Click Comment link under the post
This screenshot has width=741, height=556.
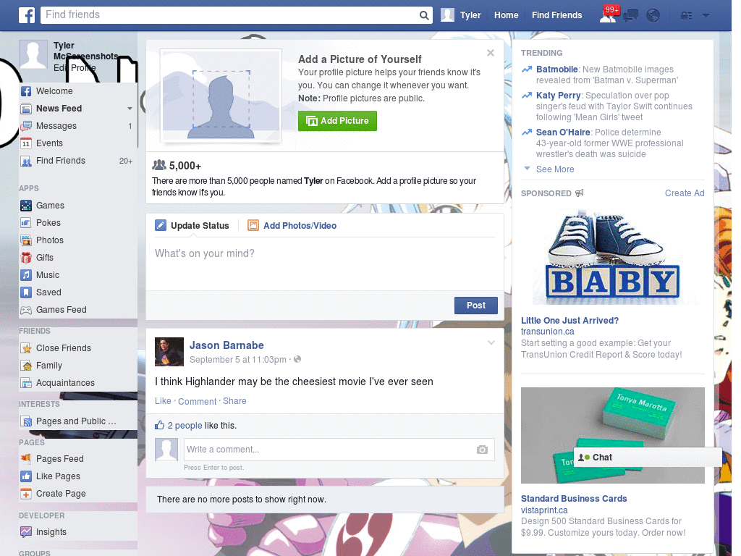click(x=197, y=401)
